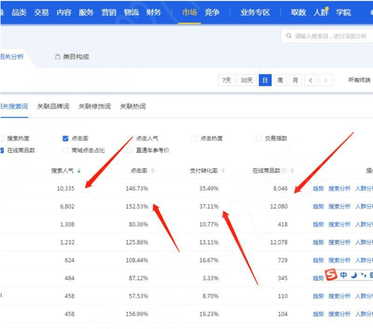Select the 16.67% conversion rate cell

(x=209, y=261)
